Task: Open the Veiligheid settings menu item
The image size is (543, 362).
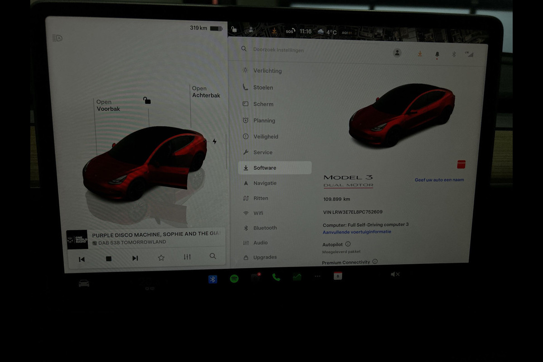Action: coord(266,137)
